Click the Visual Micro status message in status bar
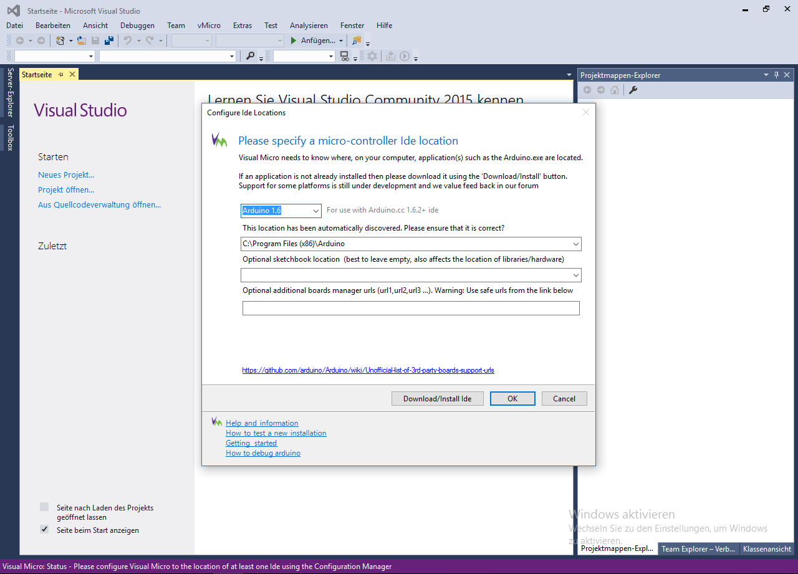The width and height of the screenshot is (798, 574). (197, 567)
